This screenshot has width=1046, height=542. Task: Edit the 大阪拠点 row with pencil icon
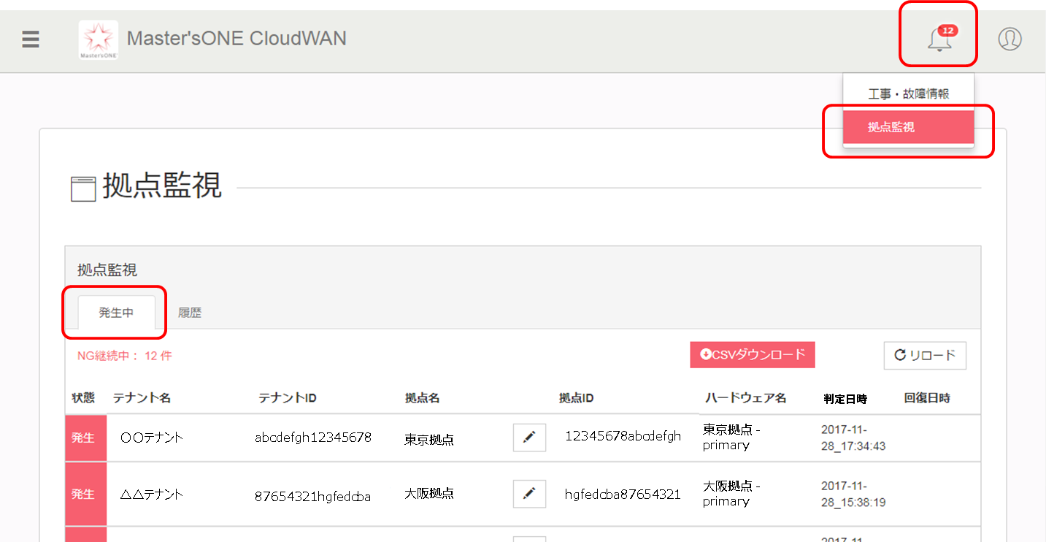pos(529,493)
